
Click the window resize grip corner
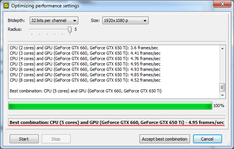(229, 144)
